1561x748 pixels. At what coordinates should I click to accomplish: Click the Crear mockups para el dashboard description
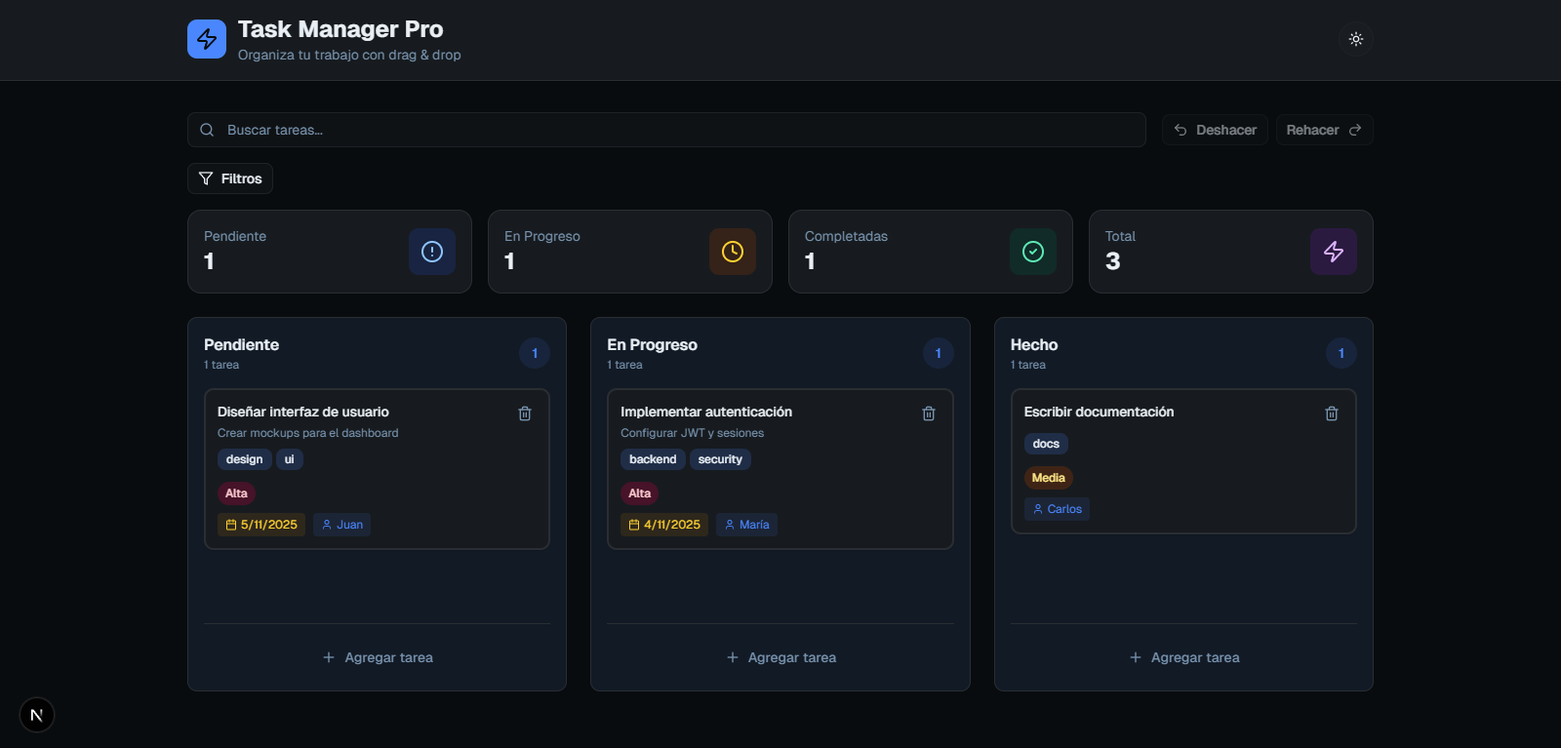308,433
